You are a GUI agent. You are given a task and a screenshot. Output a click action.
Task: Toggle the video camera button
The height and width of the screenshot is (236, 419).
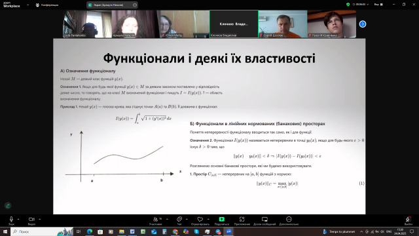click(x=31, y=220)
